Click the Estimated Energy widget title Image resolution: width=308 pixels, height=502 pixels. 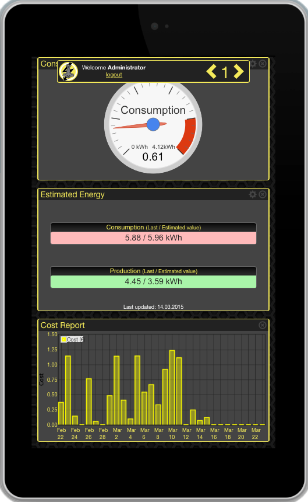tap(72, 194)
